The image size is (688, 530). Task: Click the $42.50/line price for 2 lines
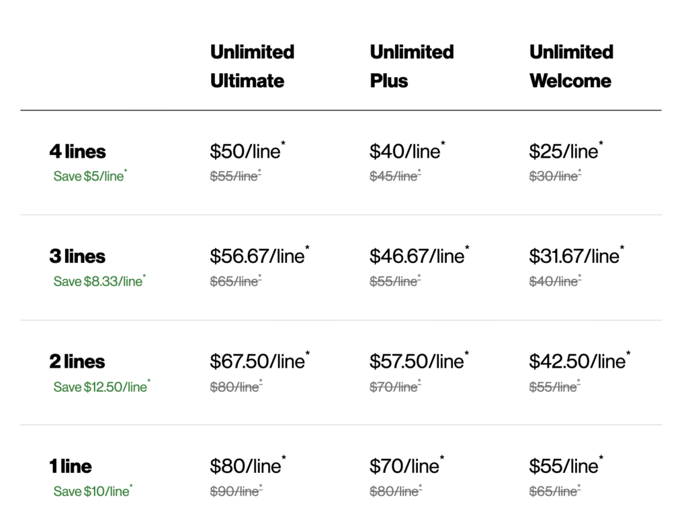point(576,362)
